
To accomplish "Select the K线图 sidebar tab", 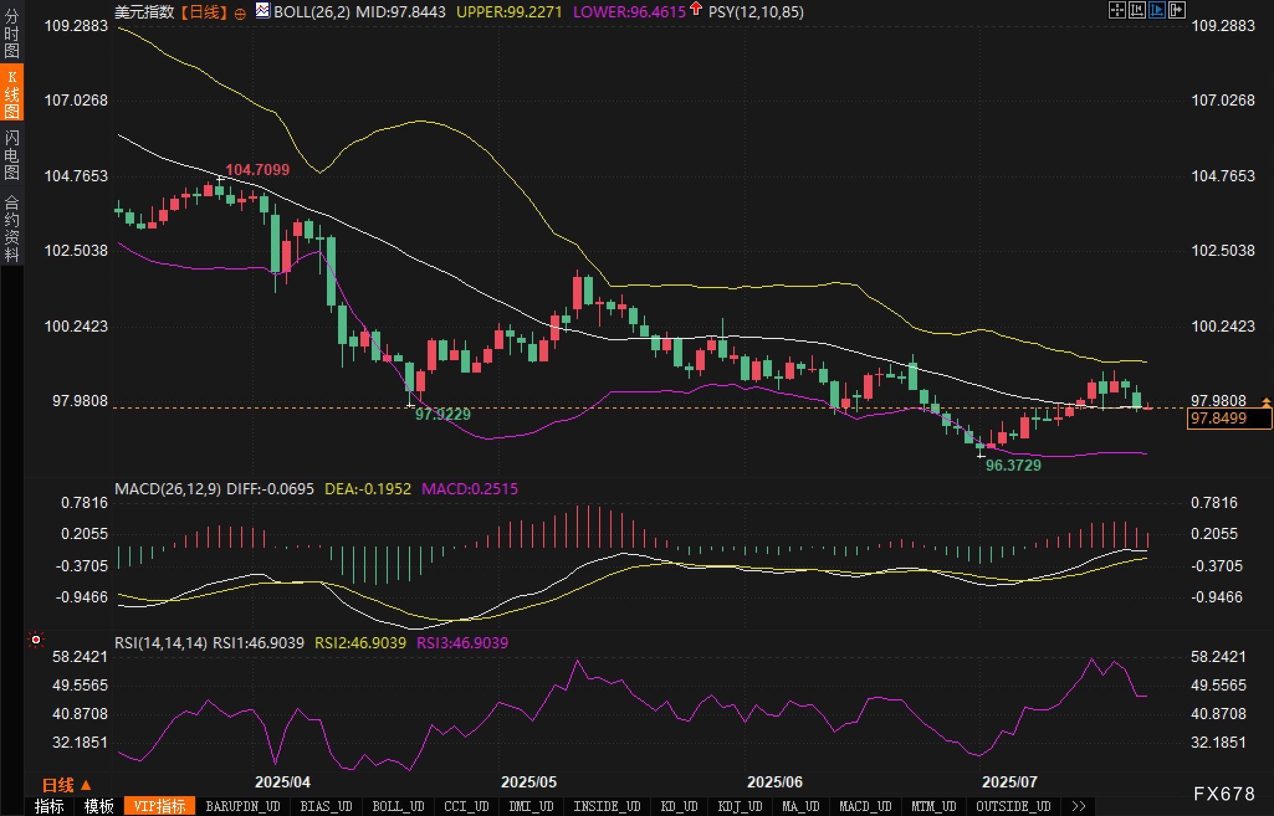I will pyautogui.click(x=12, y=93).
